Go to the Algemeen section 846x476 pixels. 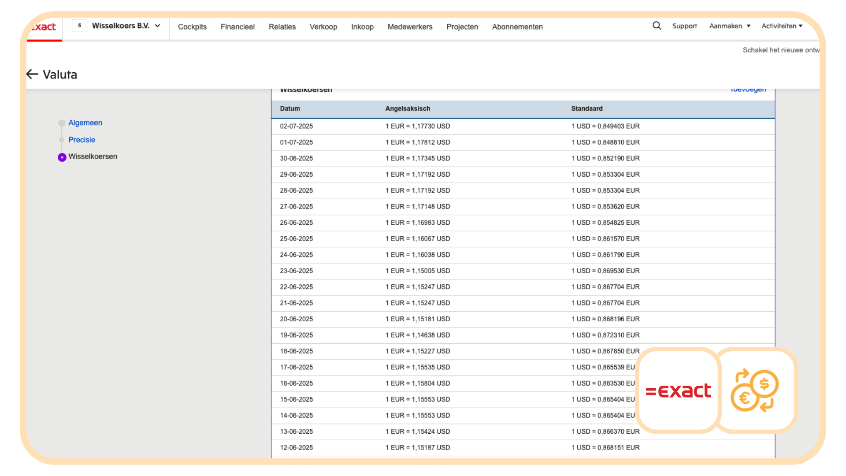click(x=85, y=123)
